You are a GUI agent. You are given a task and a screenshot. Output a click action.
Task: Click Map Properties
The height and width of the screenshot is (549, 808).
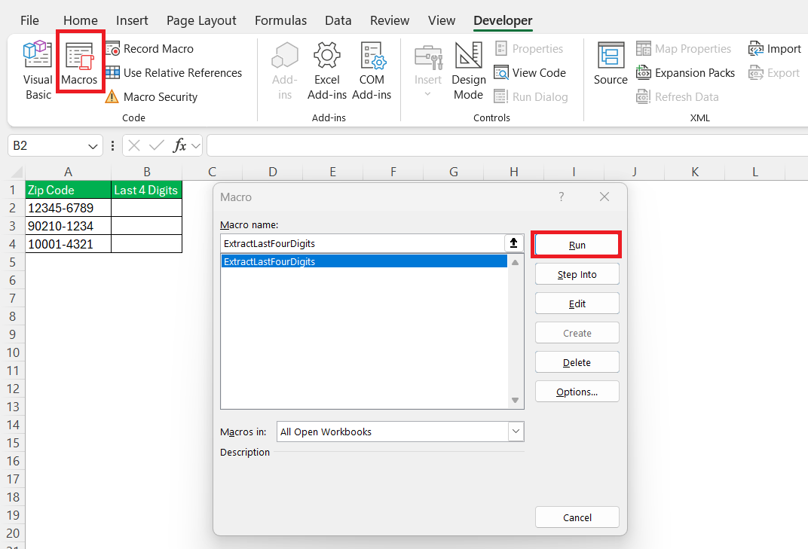(x=684, y=49)
